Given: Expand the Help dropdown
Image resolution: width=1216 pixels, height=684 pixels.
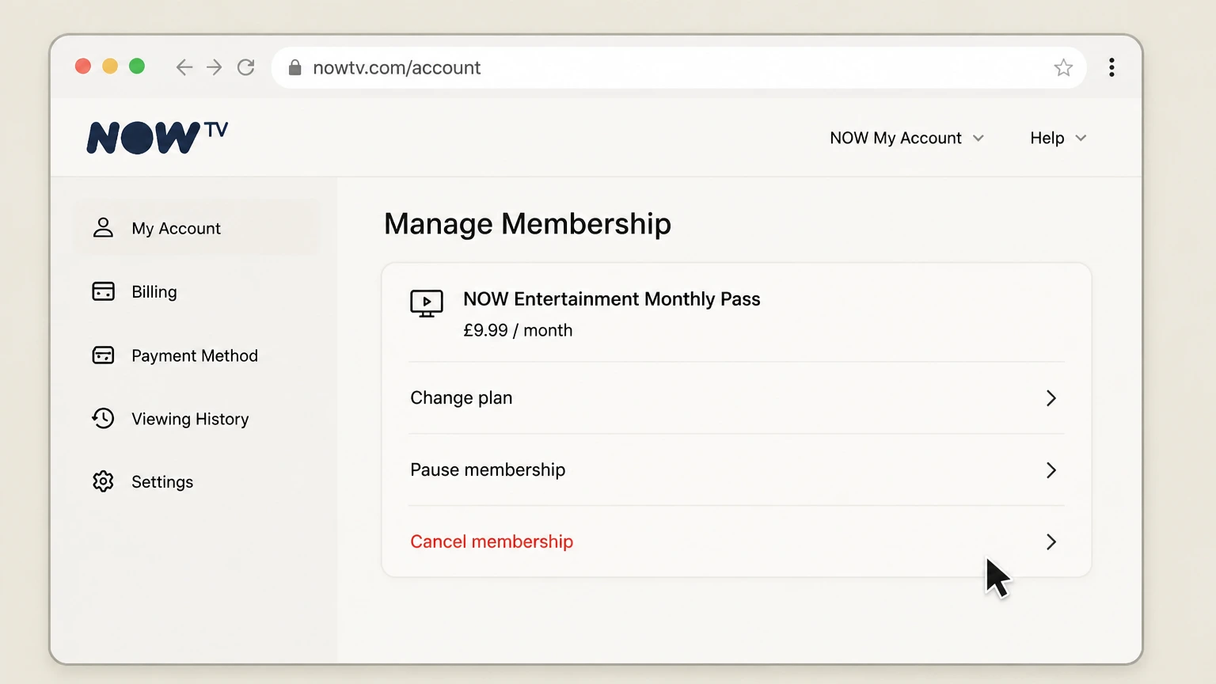Looking at the screenshot, I should (1058, 138).
